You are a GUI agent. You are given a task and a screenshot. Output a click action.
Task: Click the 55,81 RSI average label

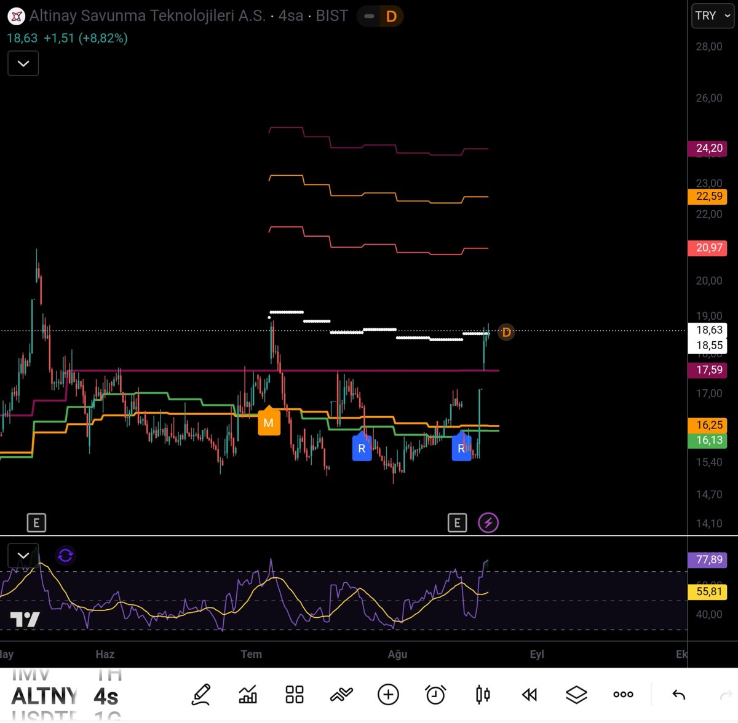click(x=708, y=591)
